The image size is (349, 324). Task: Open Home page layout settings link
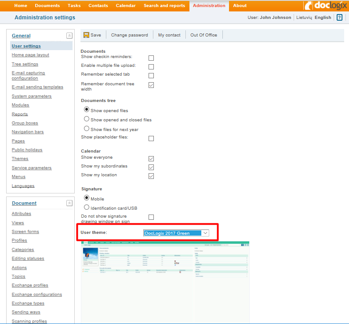pos(30,55)
